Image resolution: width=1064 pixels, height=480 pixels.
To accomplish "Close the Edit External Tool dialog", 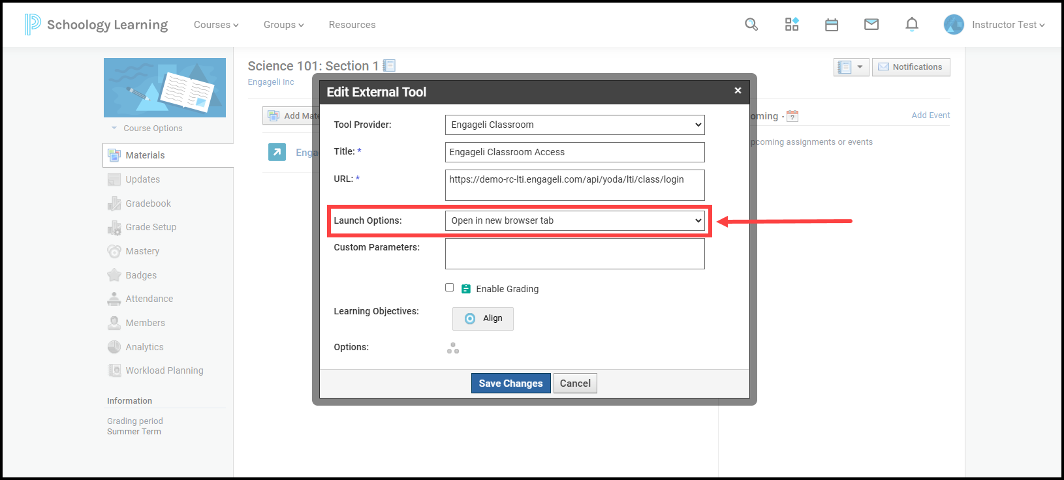I will [738, 91].
